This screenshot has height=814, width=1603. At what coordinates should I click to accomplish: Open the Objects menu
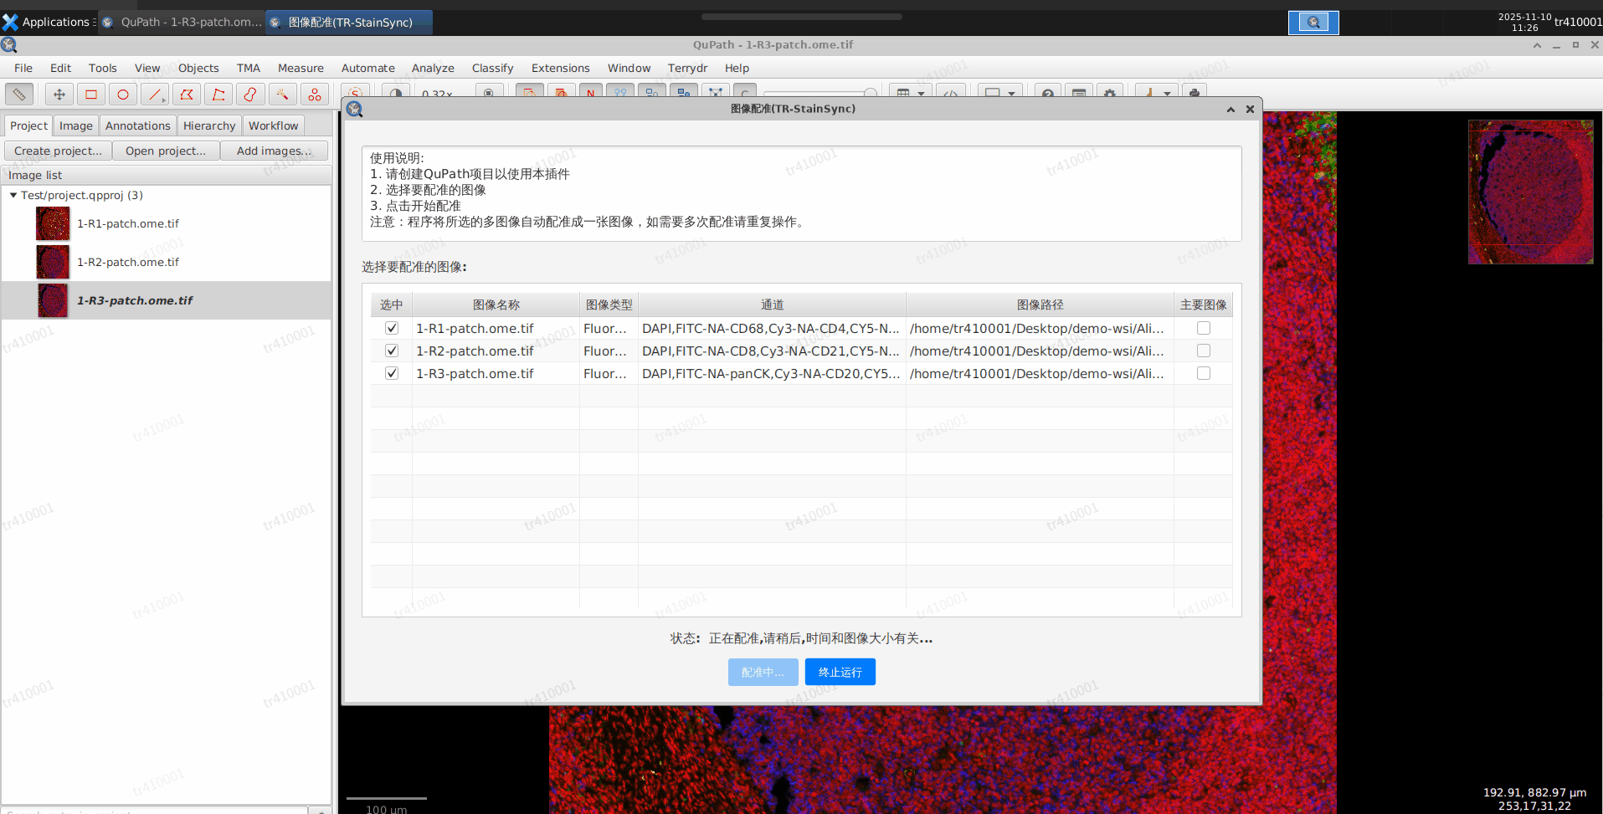[x=198, y=68]
